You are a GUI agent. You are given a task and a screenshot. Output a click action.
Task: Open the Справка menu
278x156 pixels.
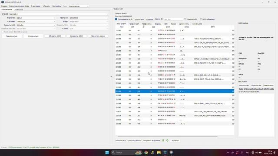[4, 6]
